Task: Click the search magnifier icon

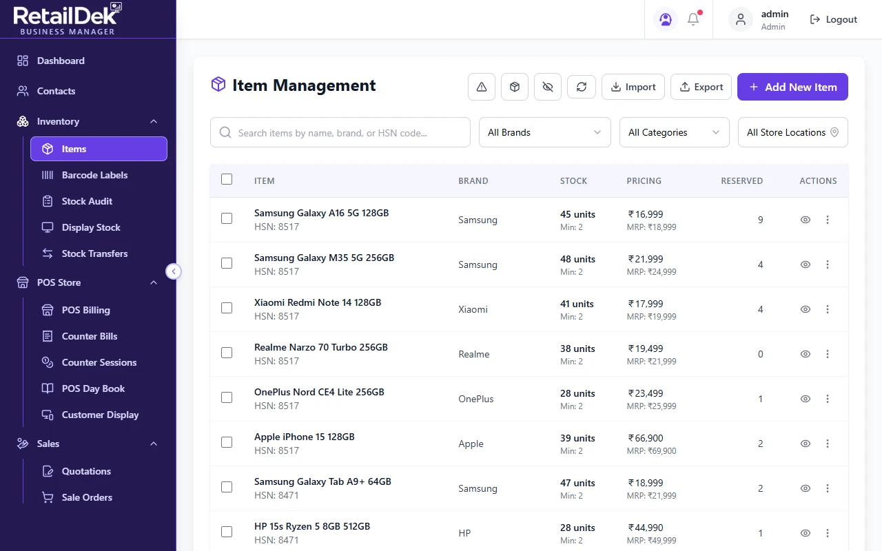Action: (x=225, y=132)
